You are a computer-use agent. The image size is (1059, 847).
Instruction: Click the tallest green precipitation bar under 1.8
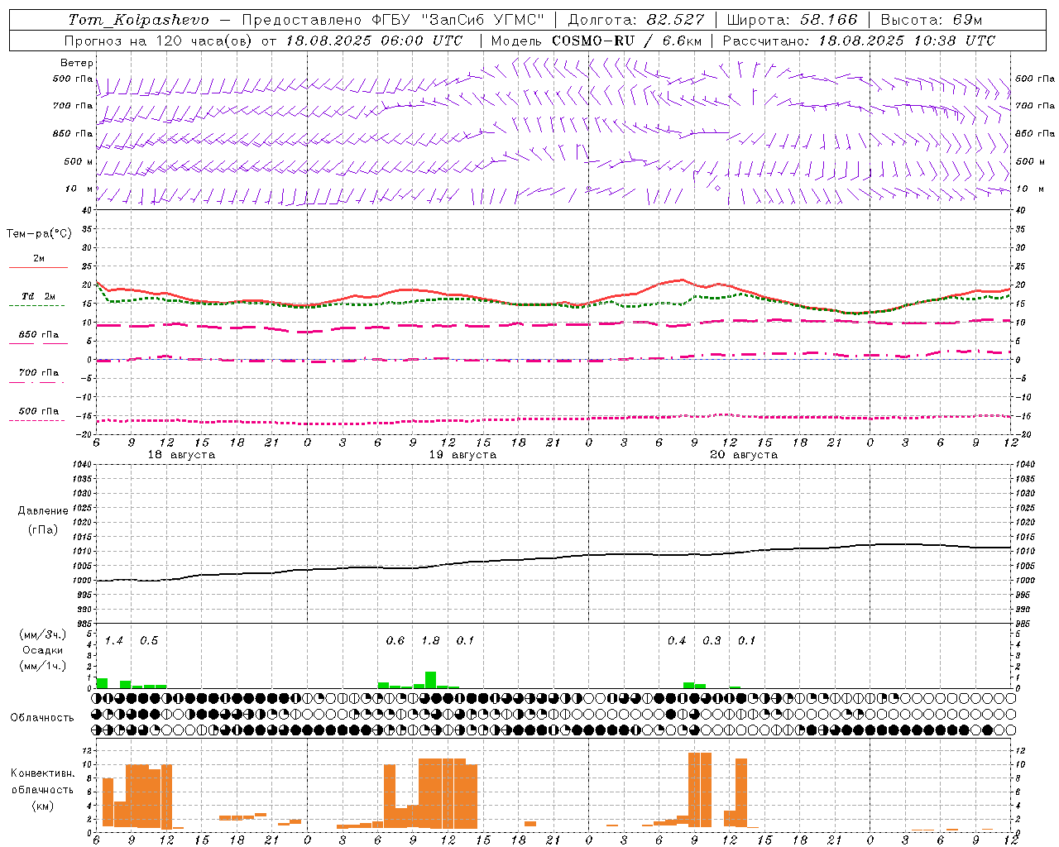[430, 680]
